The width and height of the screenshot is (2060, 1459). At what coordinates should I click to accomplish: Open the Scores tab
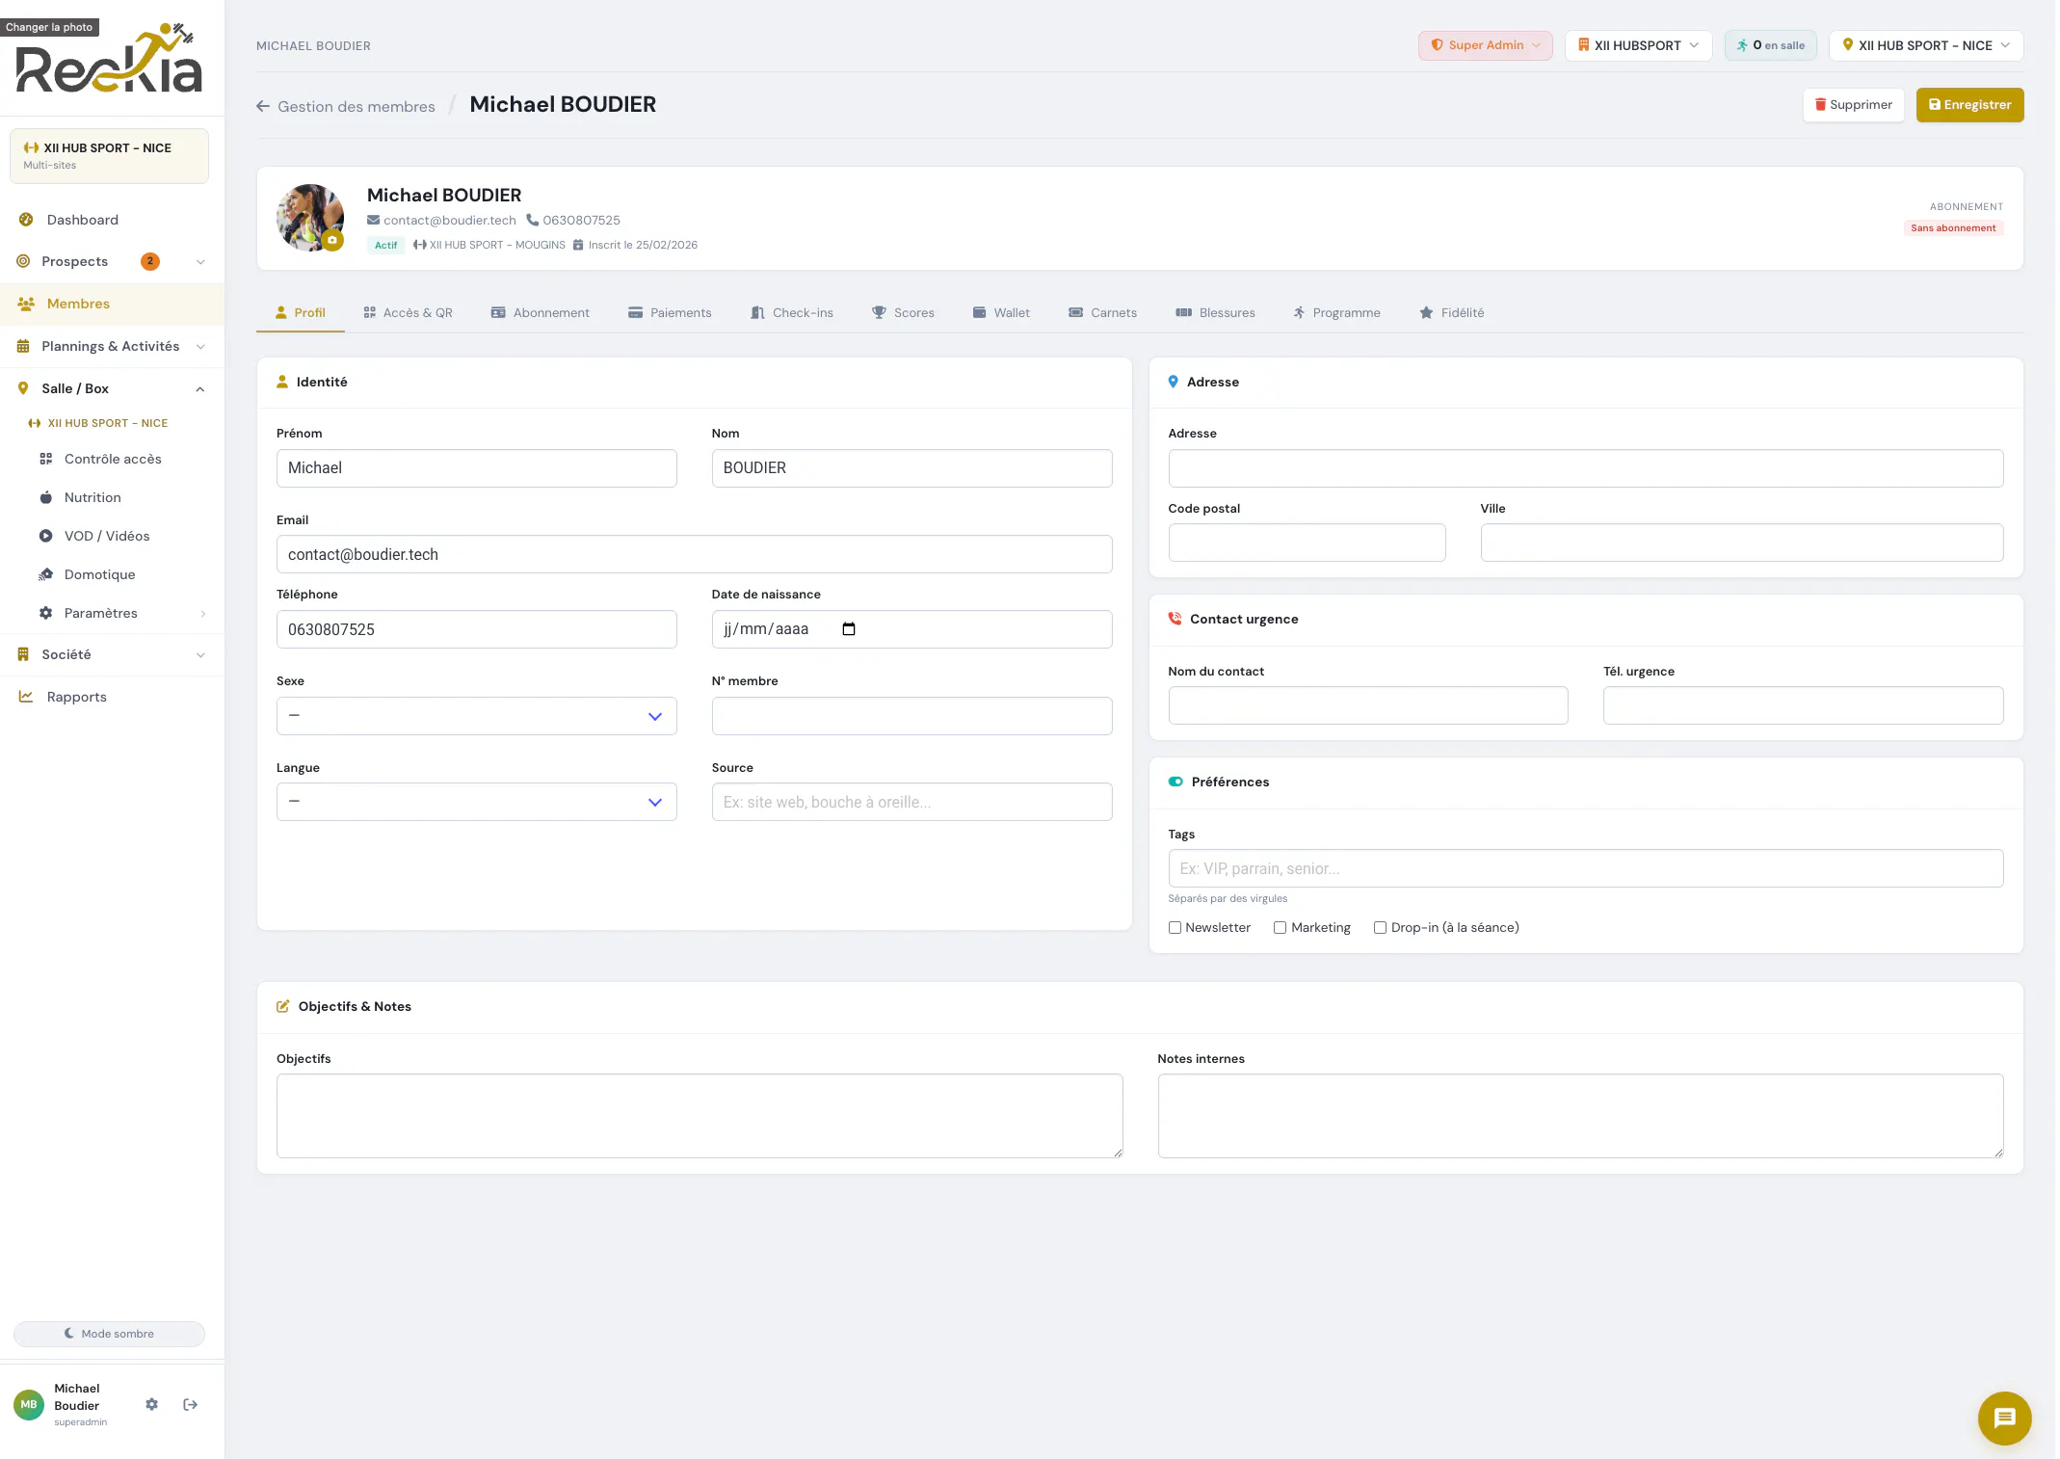click(903, 312)
